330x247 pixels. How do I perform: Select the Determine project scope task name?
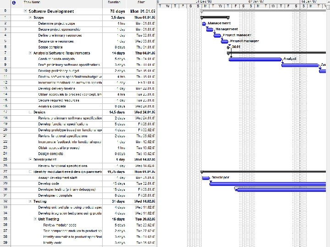coord(56,23)
